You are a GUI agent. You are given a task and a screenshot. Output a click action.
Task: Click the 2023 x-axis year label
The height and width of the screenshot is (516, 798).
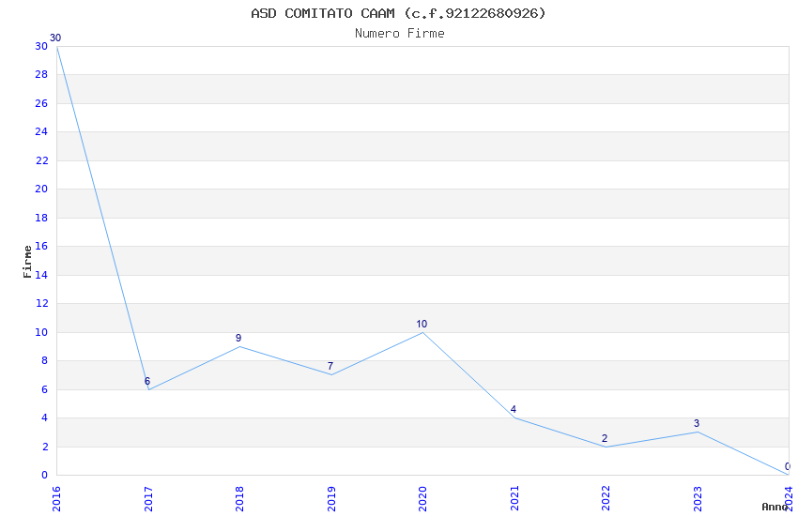698,499
